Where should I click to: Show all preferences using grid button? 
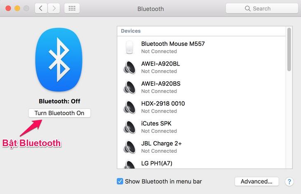point(72,8)
